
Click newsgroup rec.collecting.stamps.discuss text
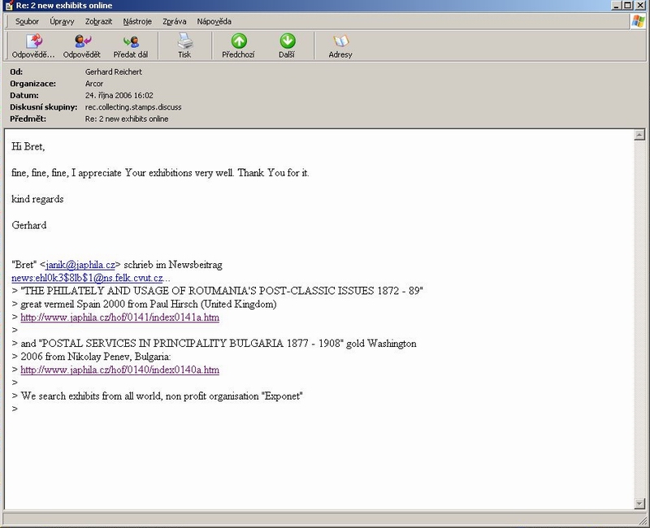[133, 107]
